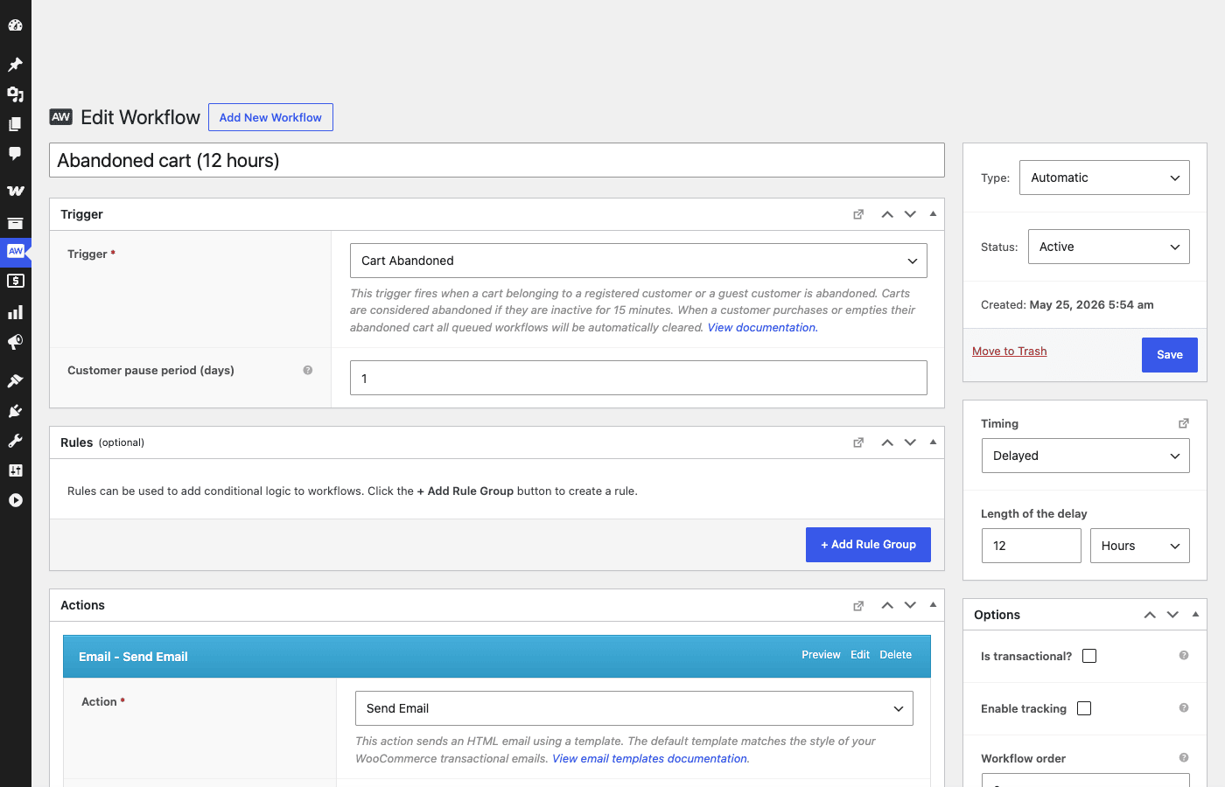Open AutomateWoo via the highlighted AW sidebar icon
The image size is (1225, 787).
point(15,251)
